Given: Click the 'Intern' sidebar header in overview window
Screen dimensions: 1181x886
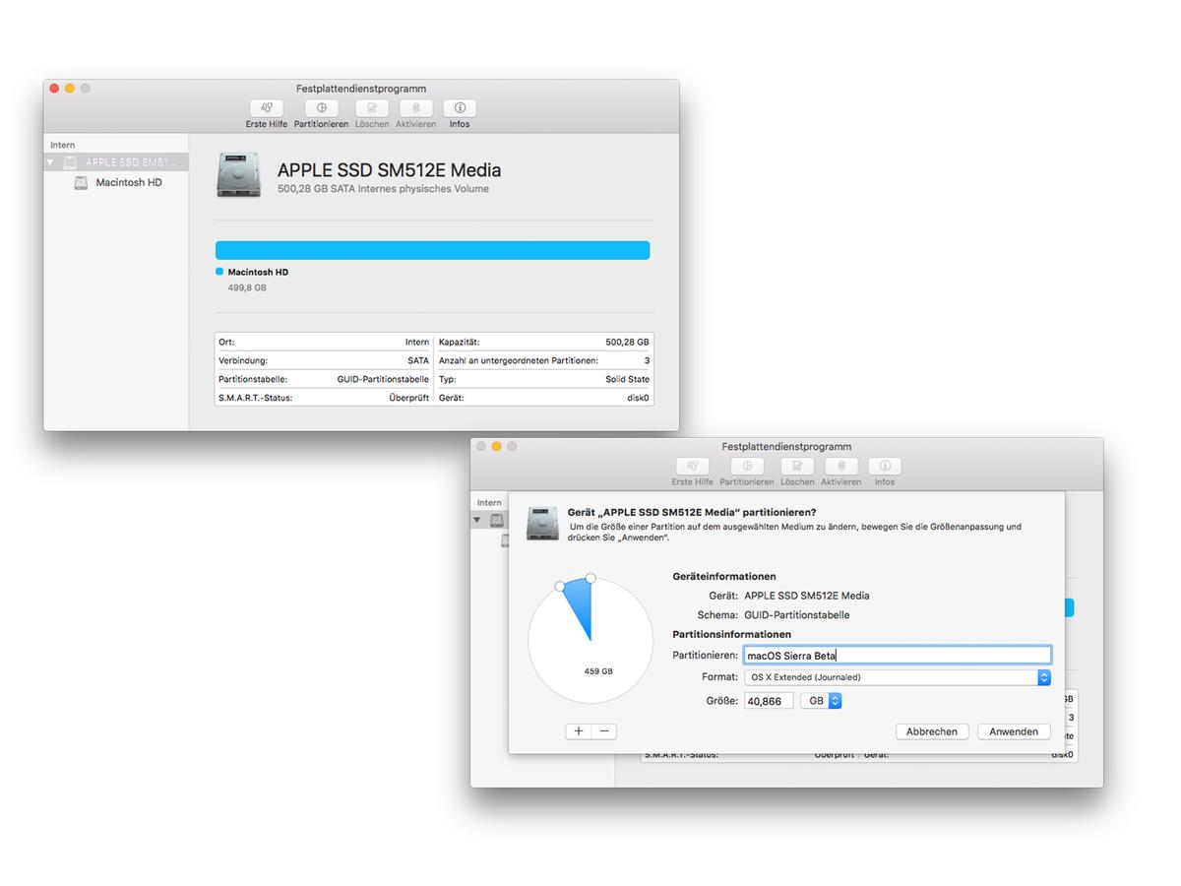Looking at the screenshot, I should pyautogui.click(x=62, y=145).
